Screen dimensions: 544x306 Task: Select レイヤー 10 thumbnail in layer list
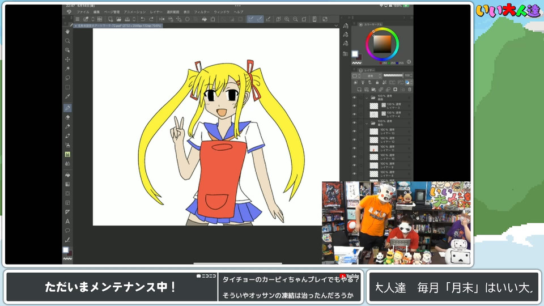(374, 156)
